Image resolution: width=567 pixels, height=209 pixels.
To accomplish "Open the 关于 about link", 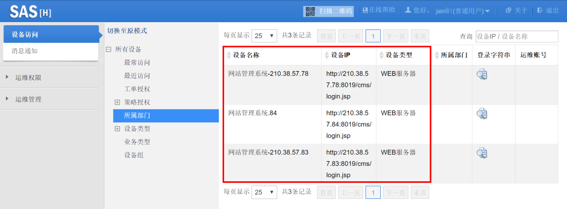I will coord(517,10).
